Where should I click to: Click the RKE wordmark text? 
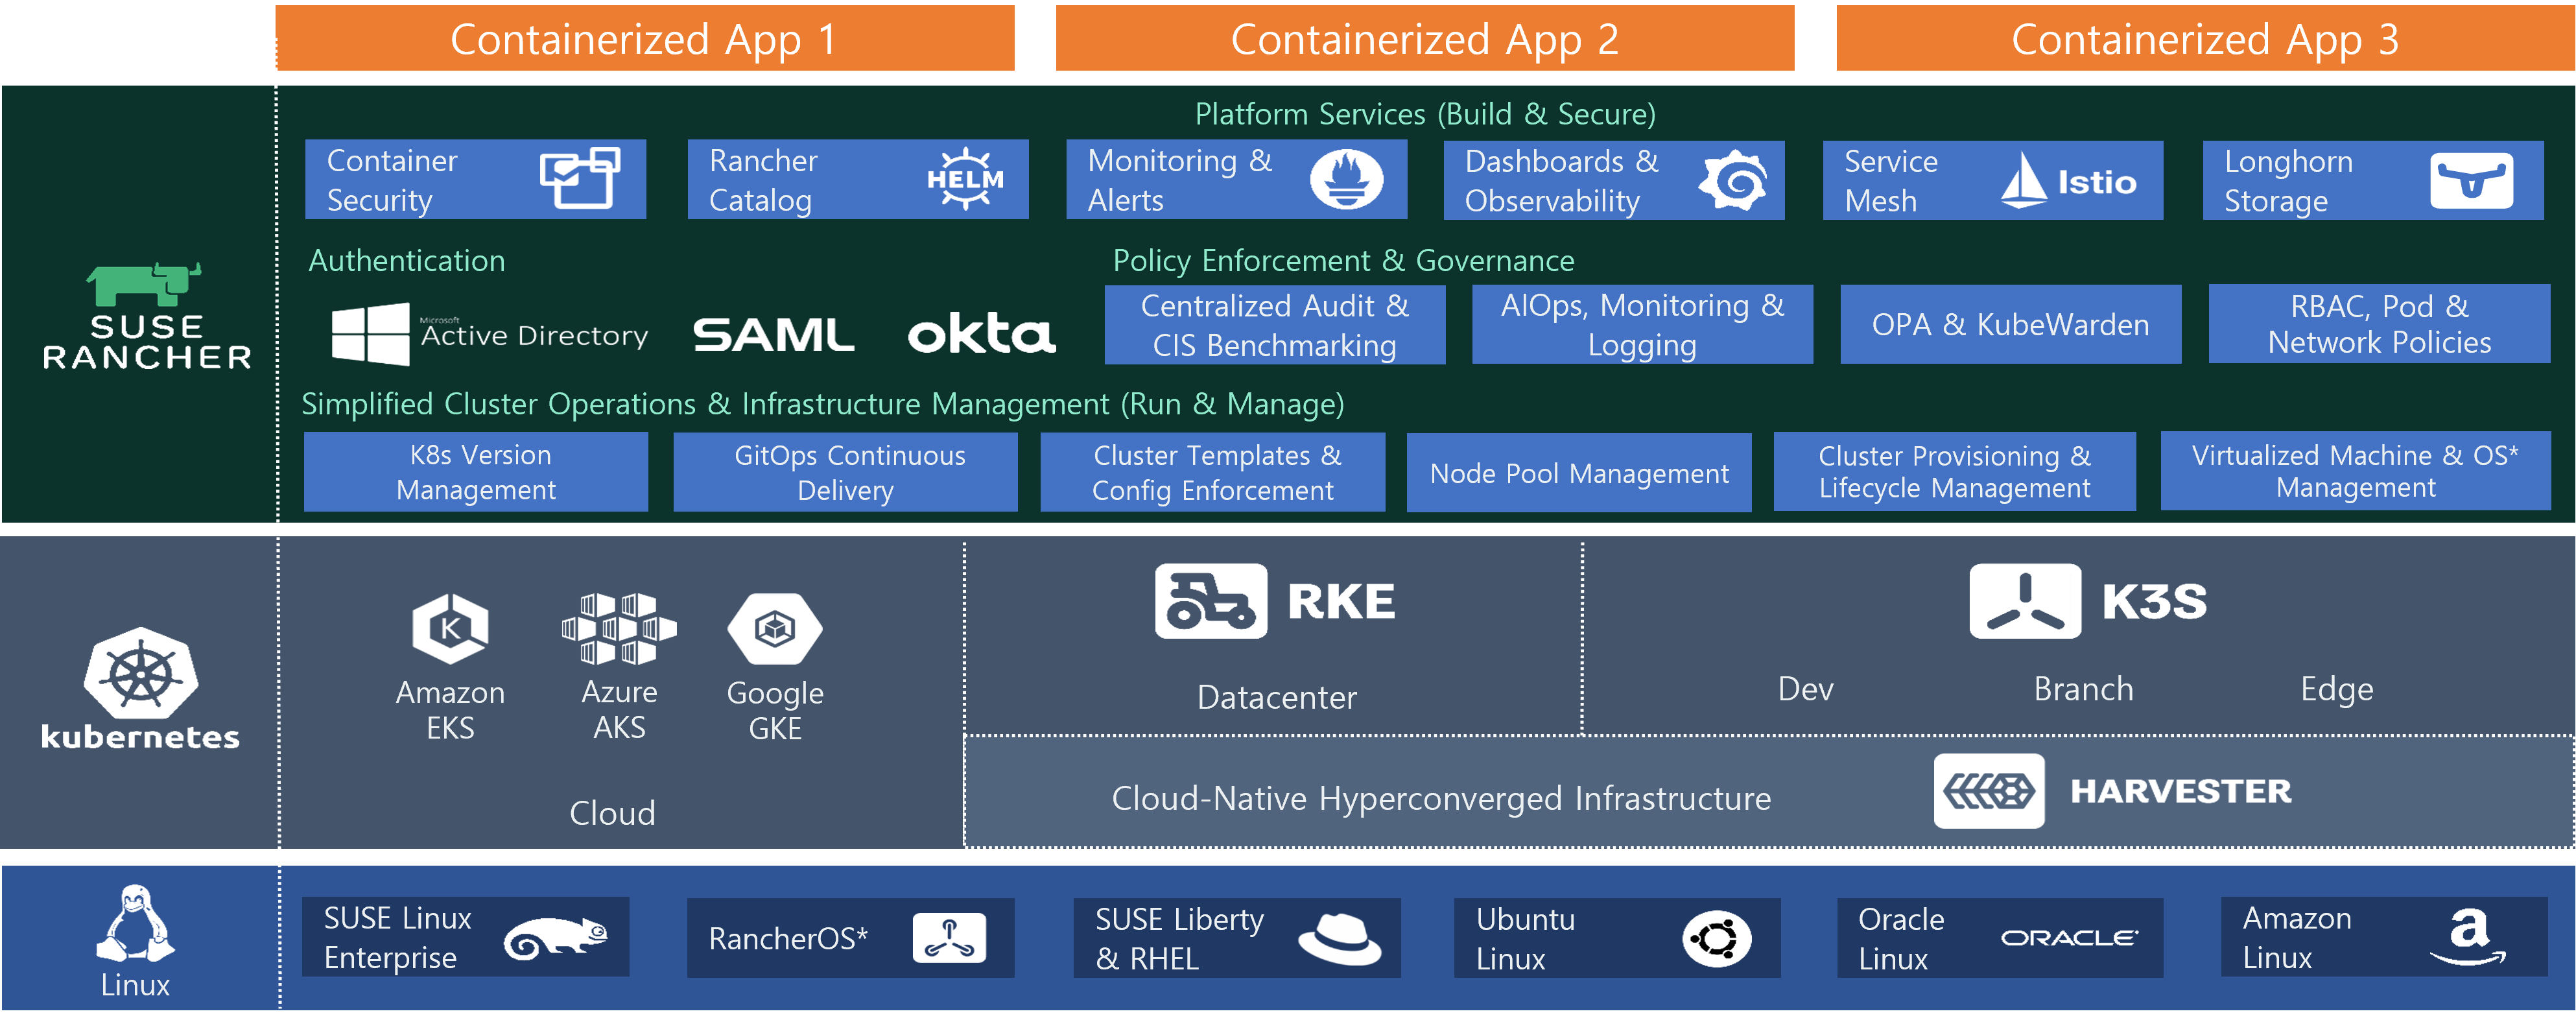coord(1341,601)
